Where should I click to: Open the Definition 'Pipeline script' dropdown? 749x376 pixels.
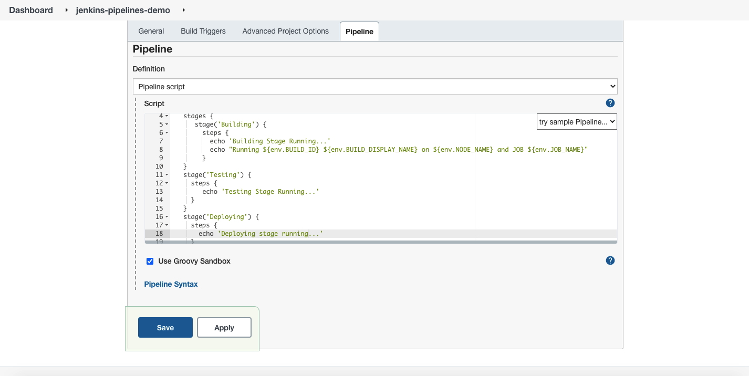click(x=375, y=87)
